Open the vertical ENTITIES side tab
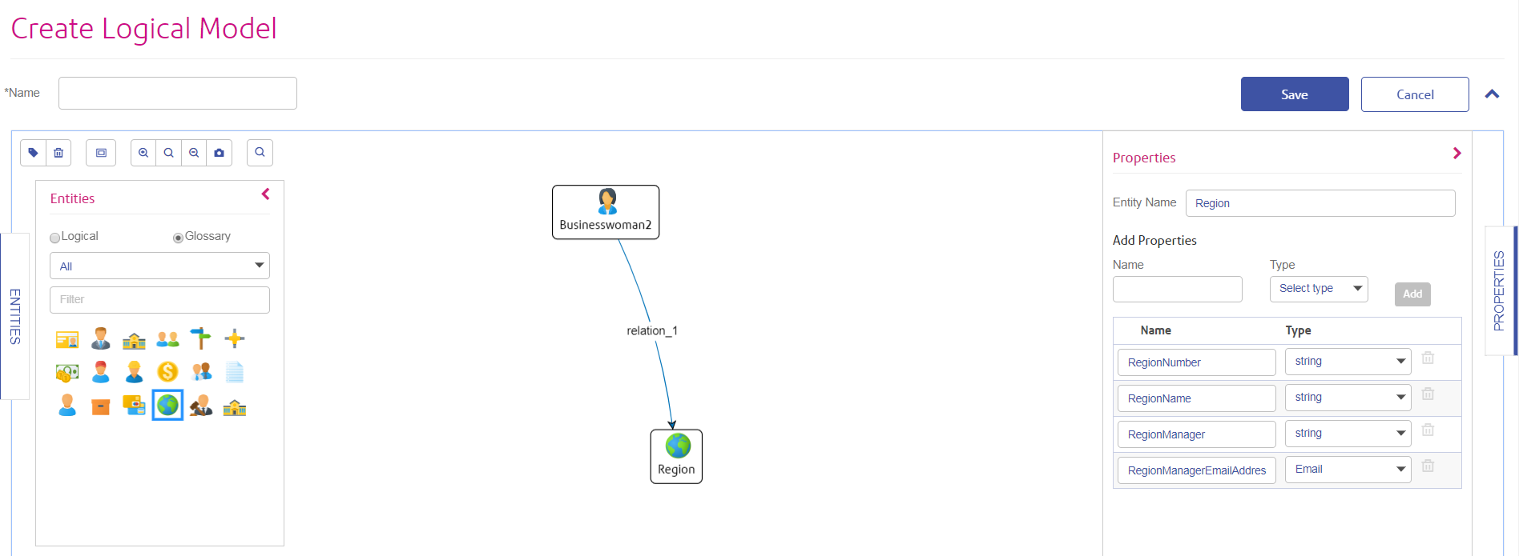 tap(14, 316)
